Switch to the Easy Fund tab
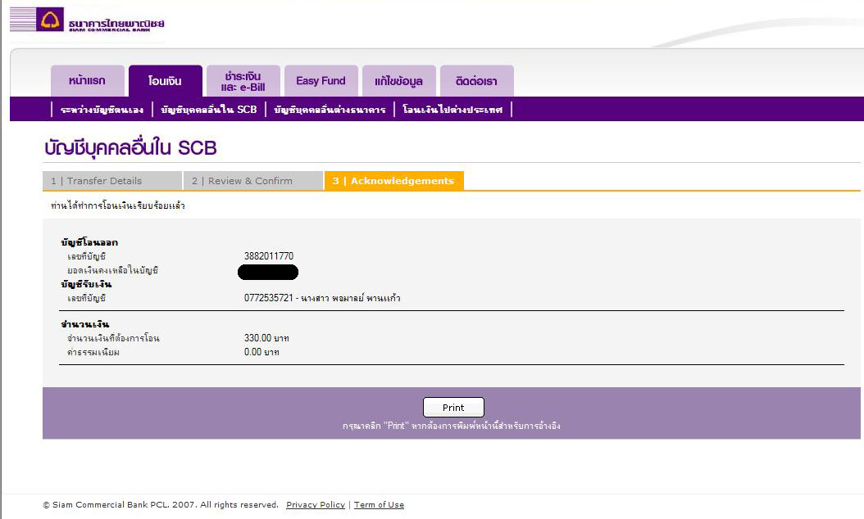Screen dimensions: 864x519 [x=321, y=81]
